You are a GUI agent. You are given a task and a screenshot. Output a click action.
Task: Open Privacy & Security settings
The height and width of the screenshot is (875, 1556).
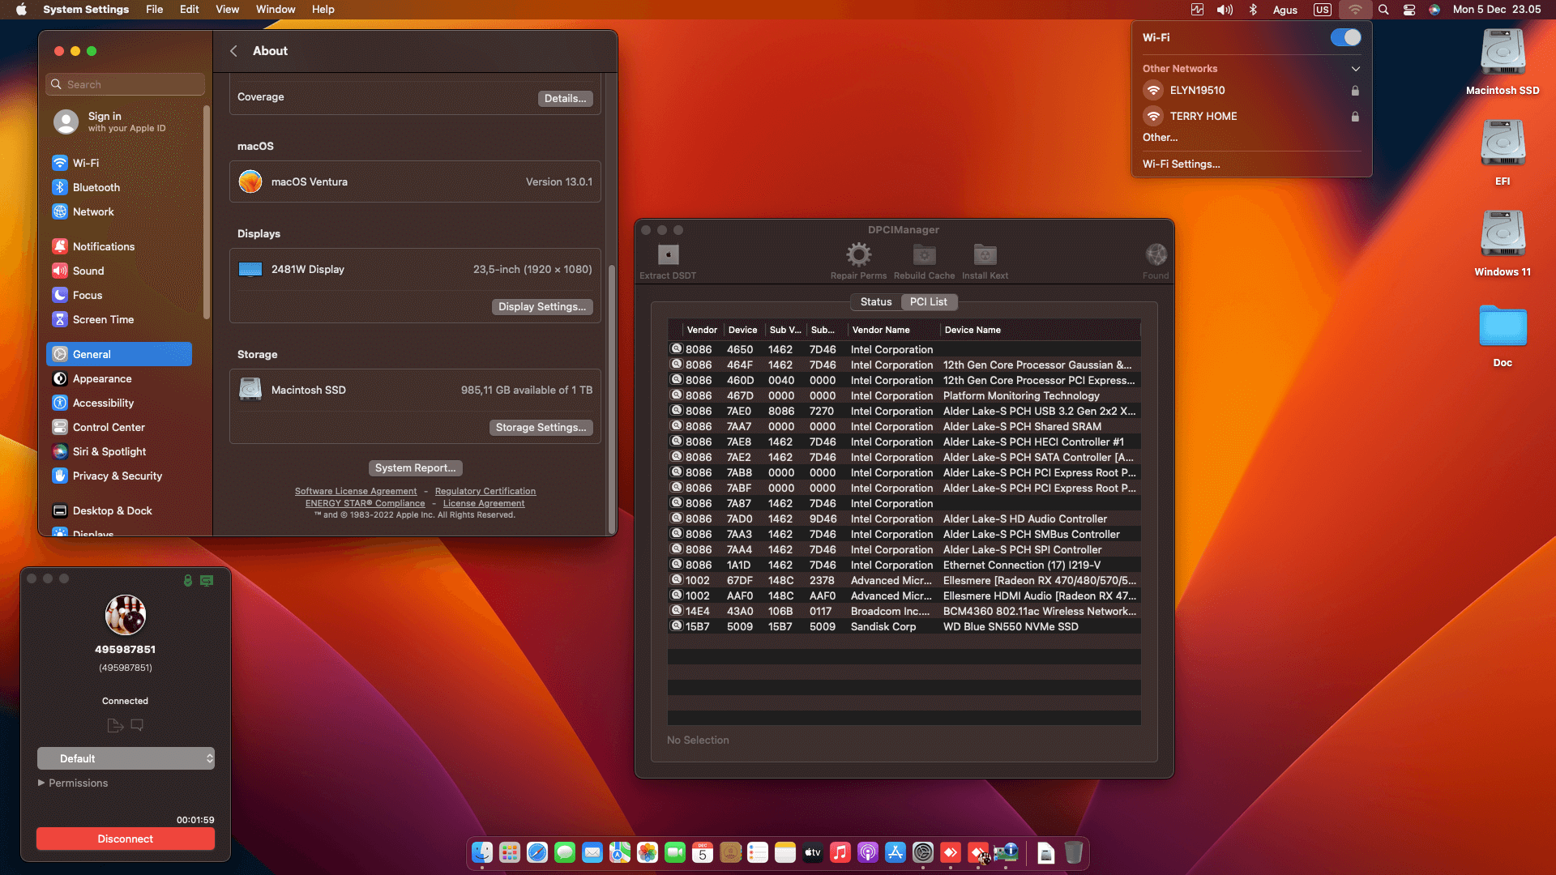pos(119,476)
